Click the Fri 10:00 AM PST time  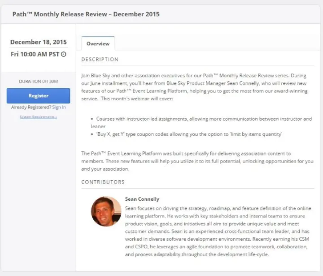(35, 54)
